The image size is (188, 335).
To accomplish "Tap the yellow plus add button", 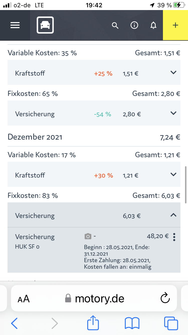I will [175, 25].
